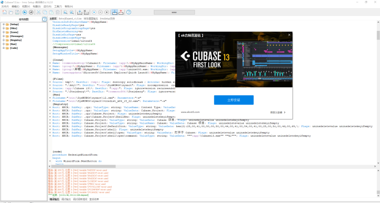
Task: Click the Cubase 13 First Look banner
Action: [x=234, y=59]
